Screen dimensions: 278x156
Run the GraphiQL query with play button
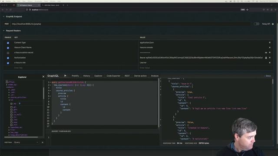coord(65,76)
